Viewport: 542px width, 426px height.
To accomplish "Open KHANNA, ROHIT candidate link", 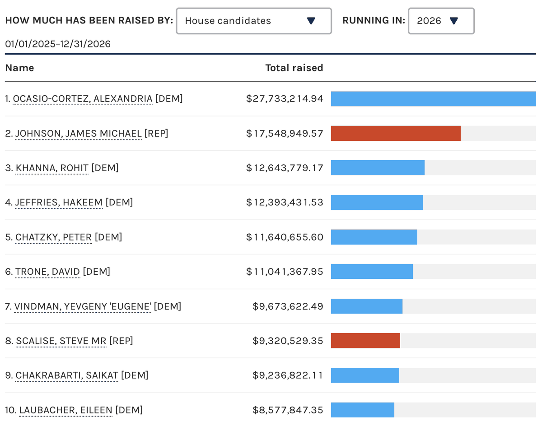I will (52, 168).
